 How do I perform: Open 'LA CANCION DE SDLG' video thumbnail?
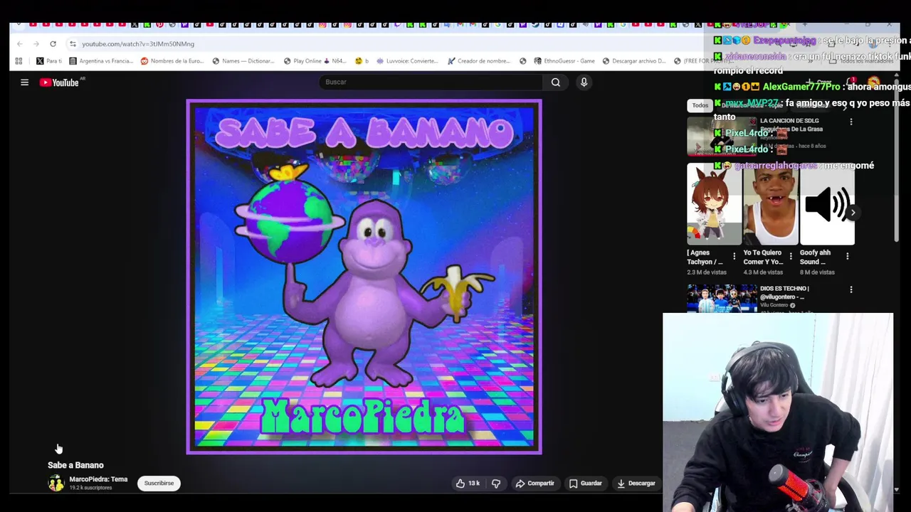pyautogui.click(x=722, y=137)
